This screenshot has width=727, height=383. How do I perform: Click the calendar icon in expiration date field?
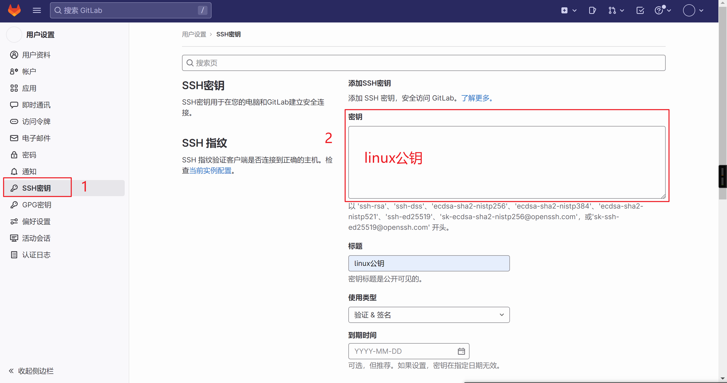[x=461, y=351]
